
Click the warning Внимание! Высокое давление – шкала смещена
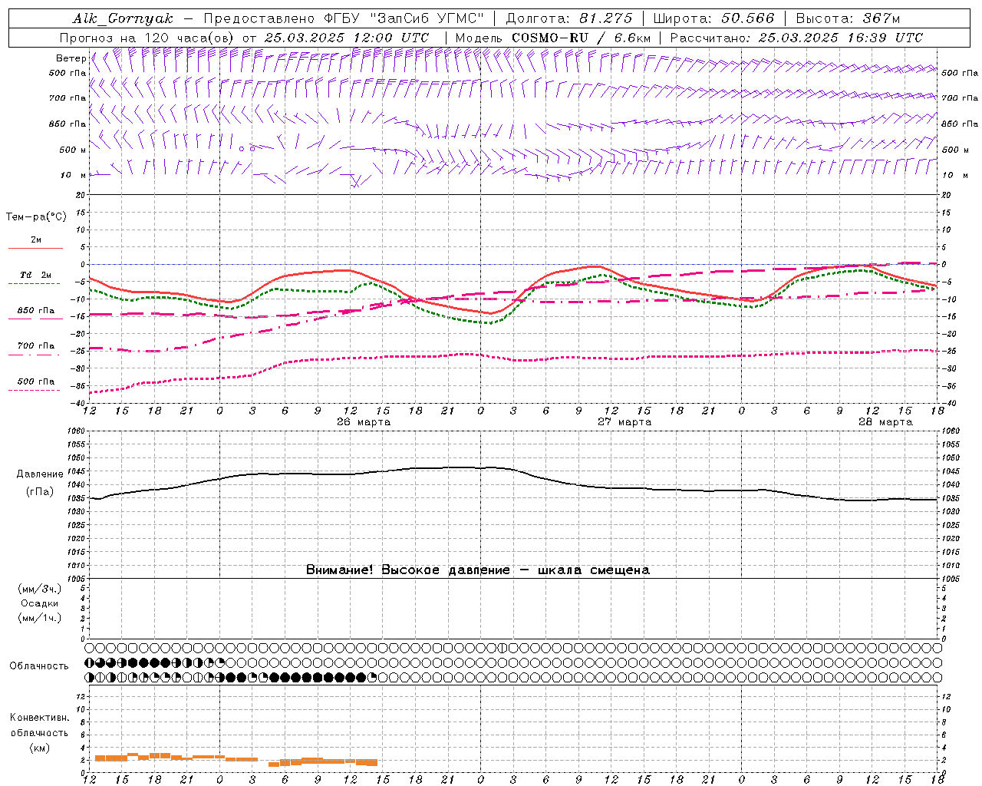pos(478,570)
